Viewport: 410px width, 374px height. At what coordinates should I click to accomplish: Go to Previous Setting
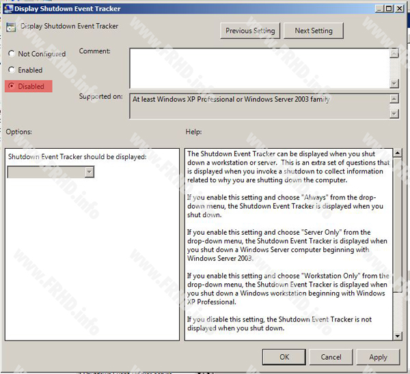250,31
